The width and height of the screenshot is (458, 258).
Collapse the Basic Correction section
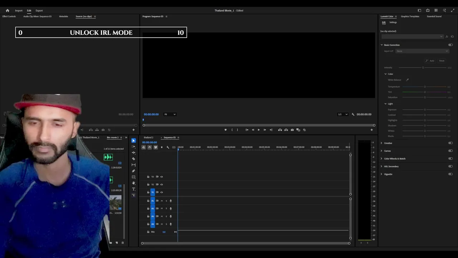click(x=382, y=45)
